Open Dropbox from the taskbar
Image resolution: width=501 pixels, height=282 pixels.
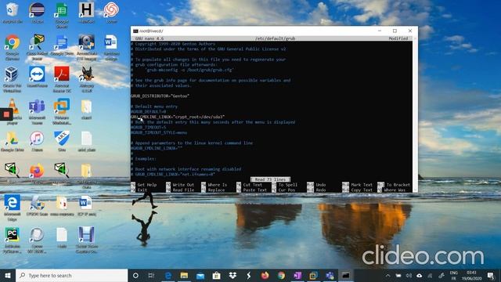232,276
